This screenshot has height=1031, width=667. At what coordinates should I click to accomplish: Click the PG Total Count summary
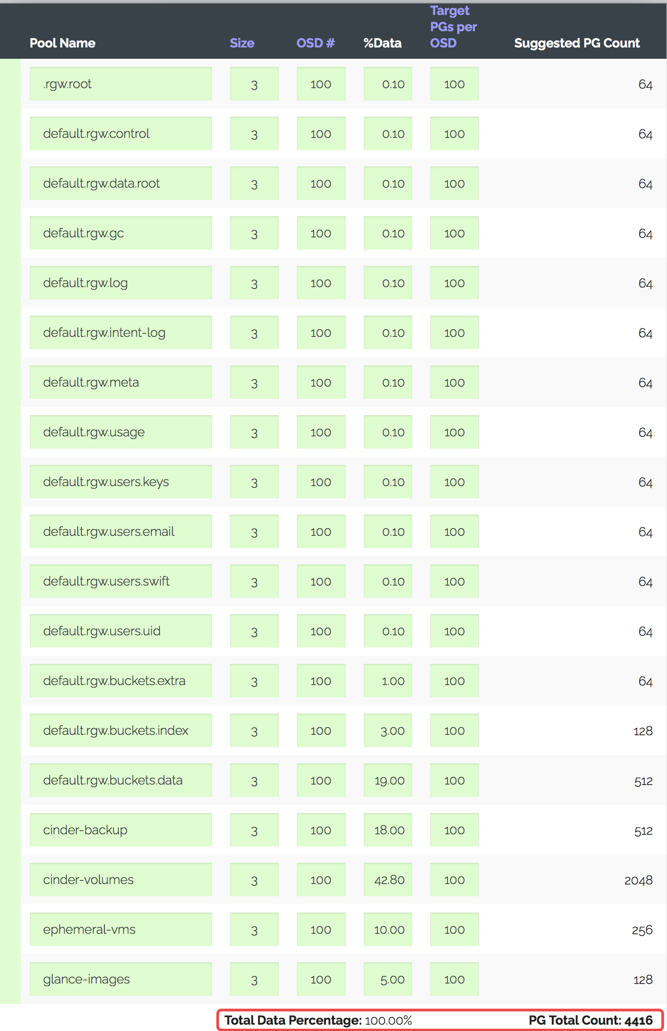590,1020
